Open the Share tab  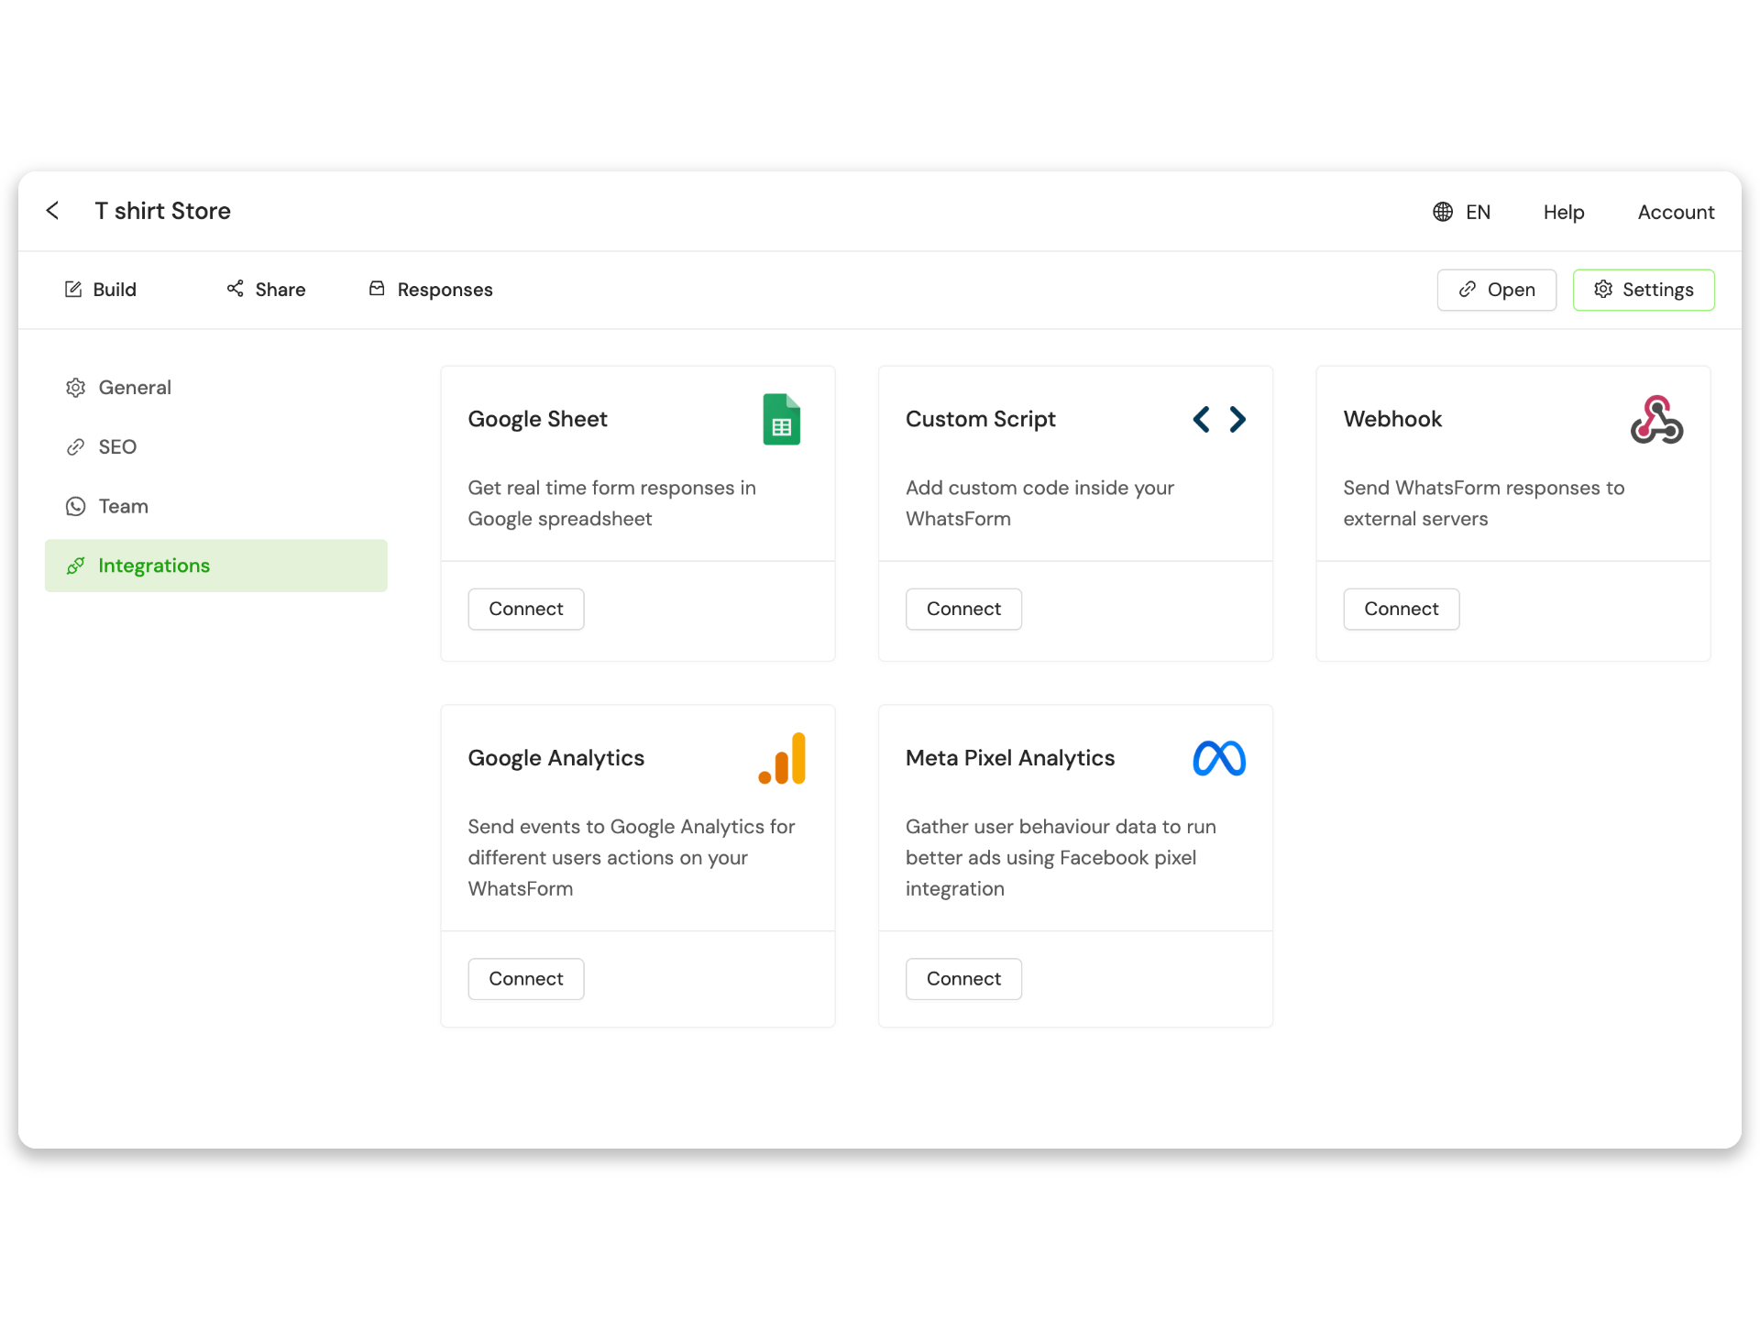point(266,290)
